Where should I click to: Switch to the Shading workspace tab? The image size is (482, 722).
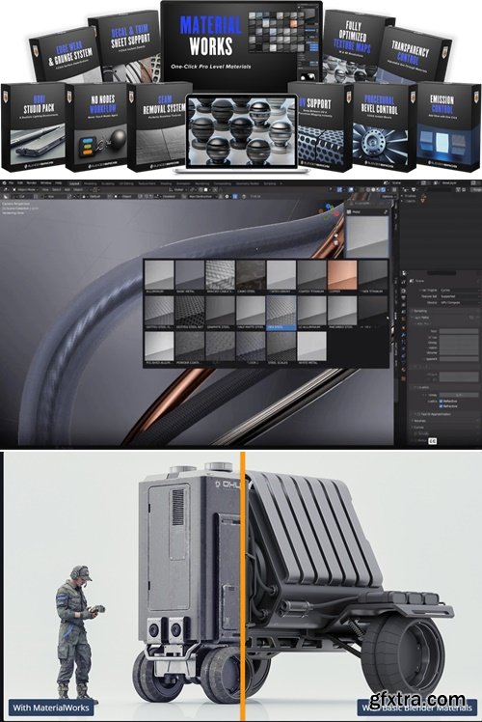coord(166,183)
